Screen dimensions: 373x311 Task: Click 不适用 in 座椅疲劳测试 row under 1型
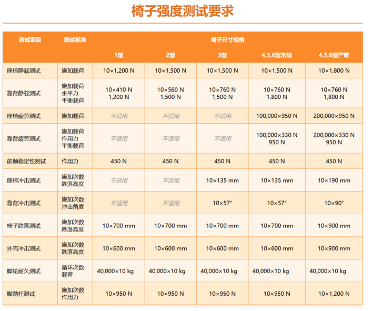tap(119, 116)
